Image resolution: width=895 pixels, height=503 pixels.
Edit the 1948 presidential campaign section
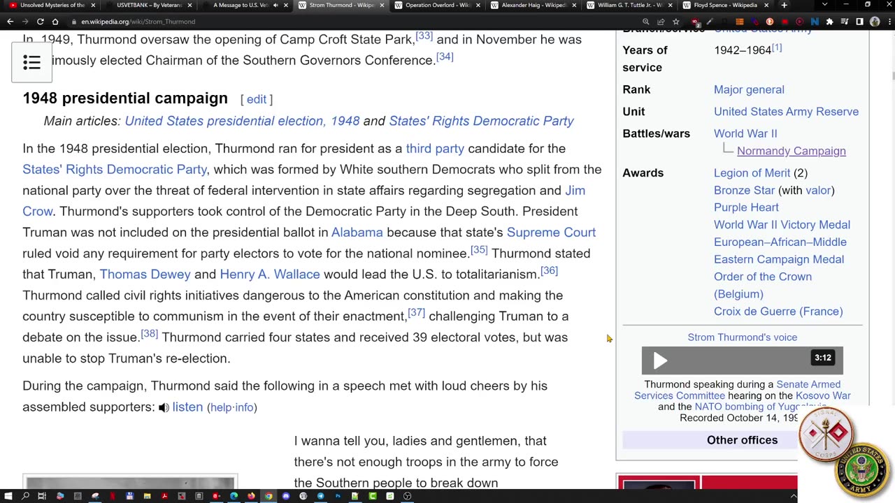257,99
